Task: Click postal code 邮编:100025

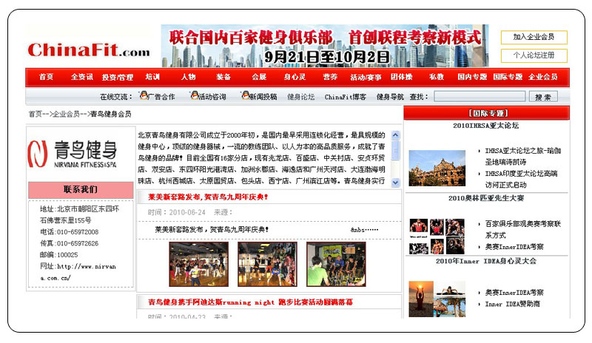Action: pos(59,255)
